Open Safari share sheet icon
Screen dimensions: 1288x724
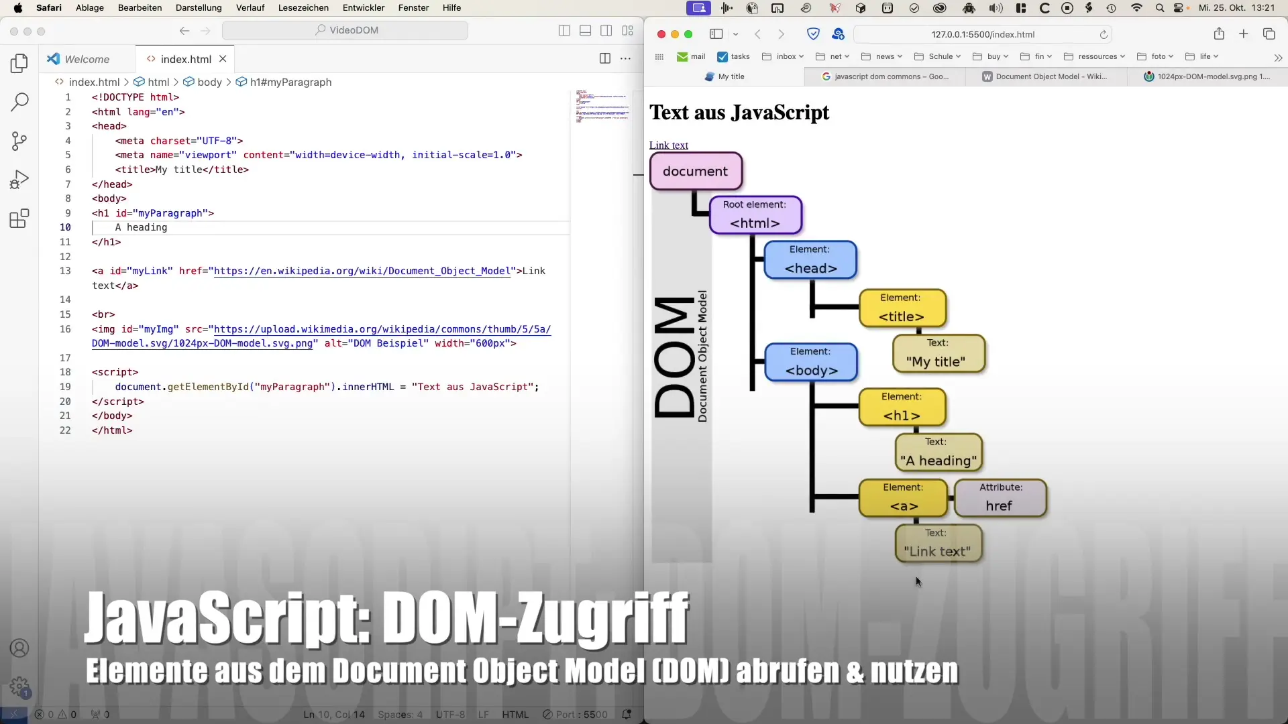(x=1219, y=34)
